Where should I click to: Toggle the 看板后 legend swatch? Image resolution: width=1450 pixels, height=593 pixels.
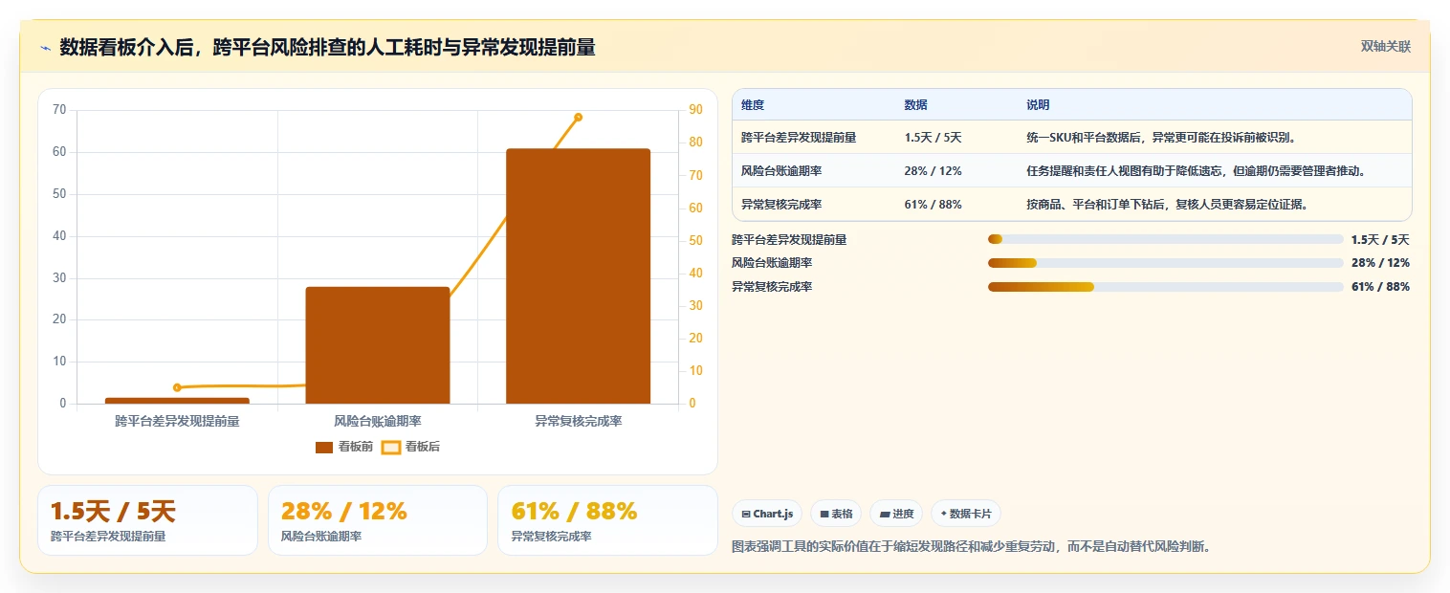391,447
